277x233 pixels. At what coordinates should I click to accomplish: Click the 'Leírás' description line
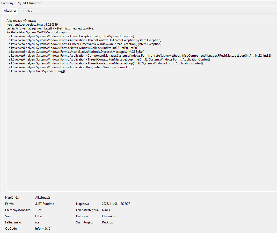(x=50, y=28)
